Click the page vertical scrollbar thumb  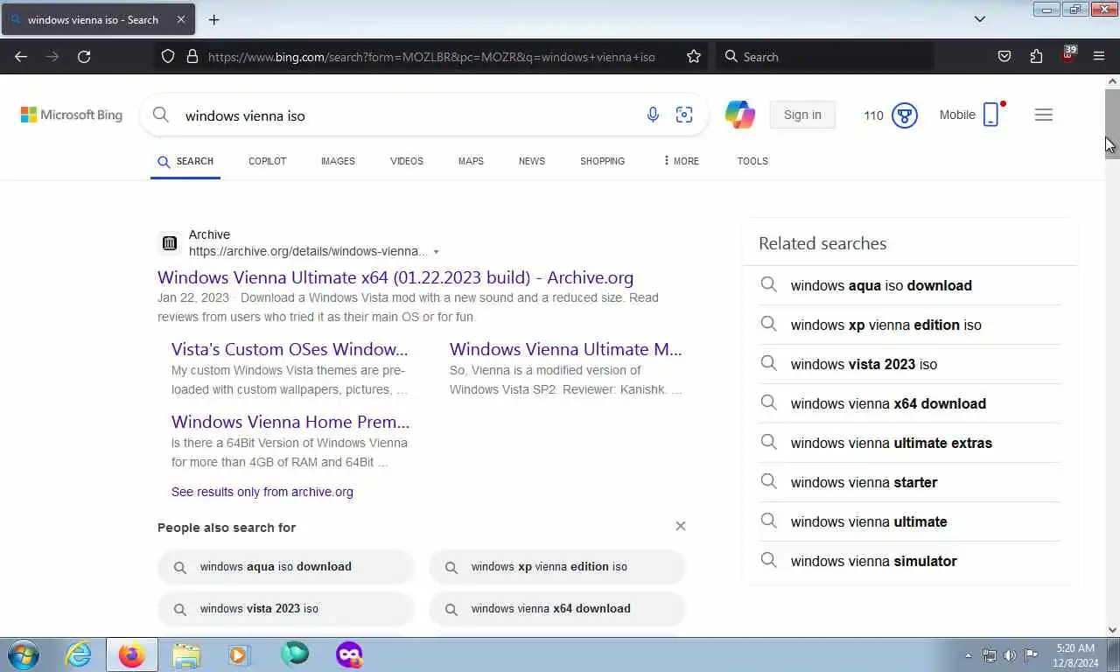coord(1112,122)
